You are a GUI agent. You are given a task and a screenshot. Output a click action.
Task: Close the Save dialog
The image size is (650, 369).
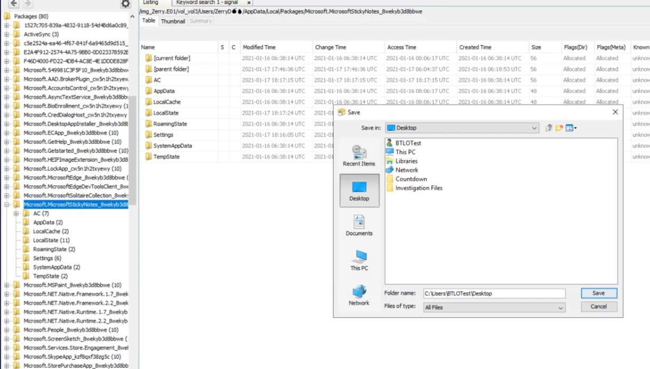615,112
